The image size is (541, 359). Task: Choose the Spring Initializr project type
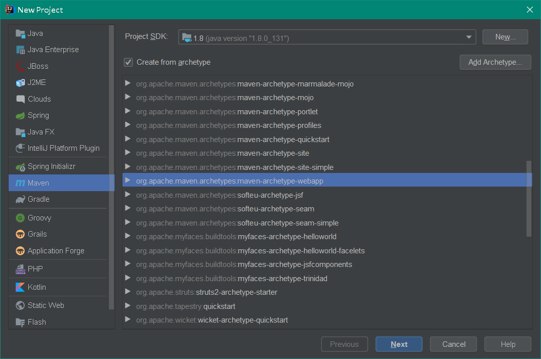tap(59, 166)
